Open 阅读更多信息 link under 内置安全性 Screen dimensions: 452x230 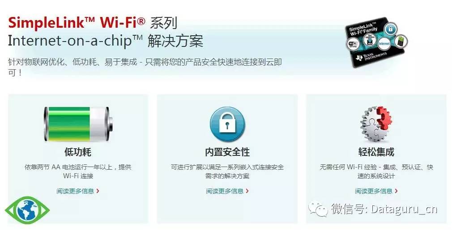[225, 191]
